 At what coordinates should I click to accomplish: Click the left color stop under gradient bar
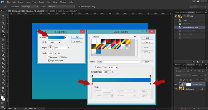tap(92, 83)
